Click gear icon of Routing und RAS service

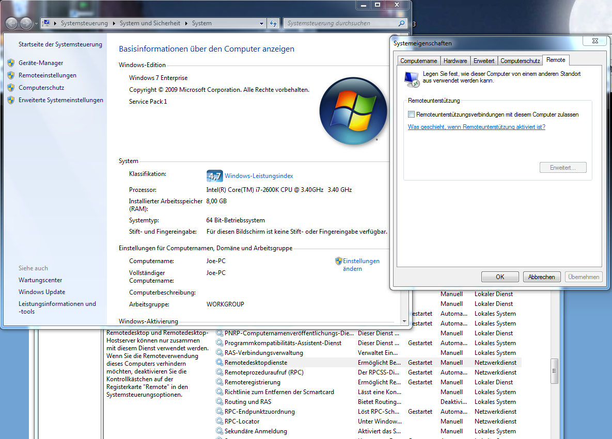click(x=219, y=401)
